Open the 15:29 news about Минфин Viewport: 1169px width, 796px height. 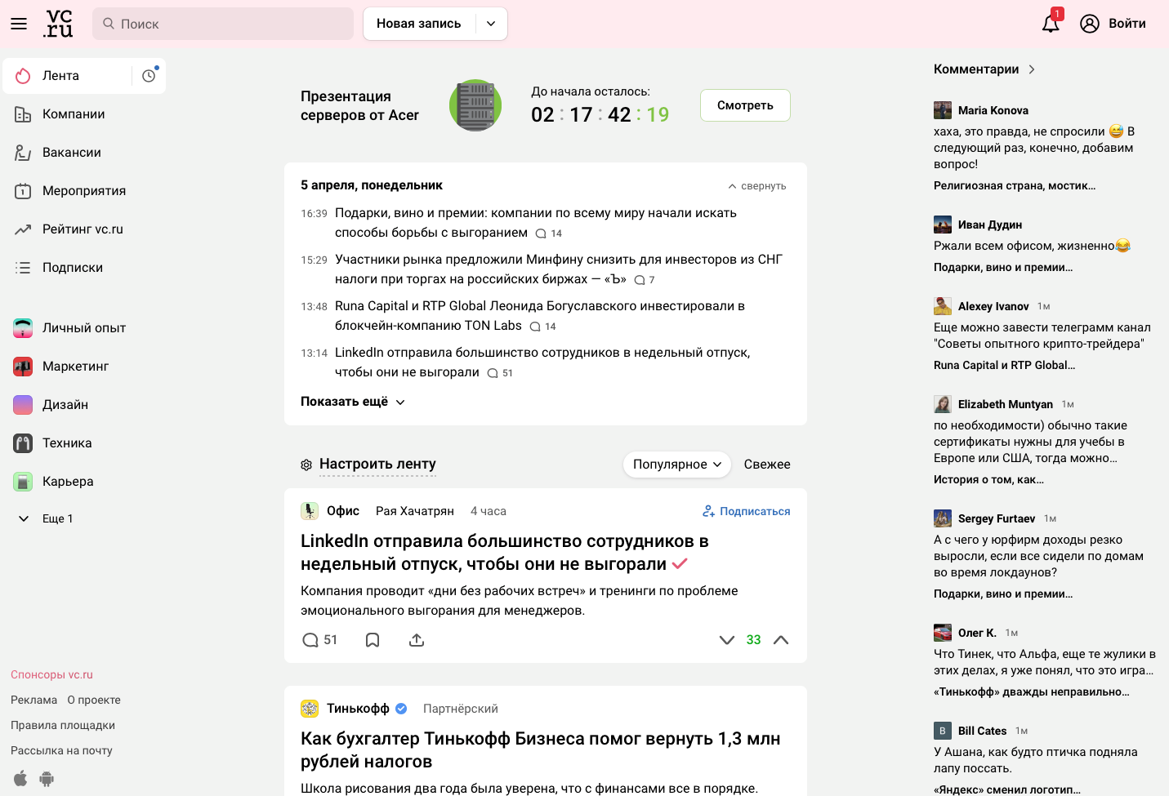[559, 269]
